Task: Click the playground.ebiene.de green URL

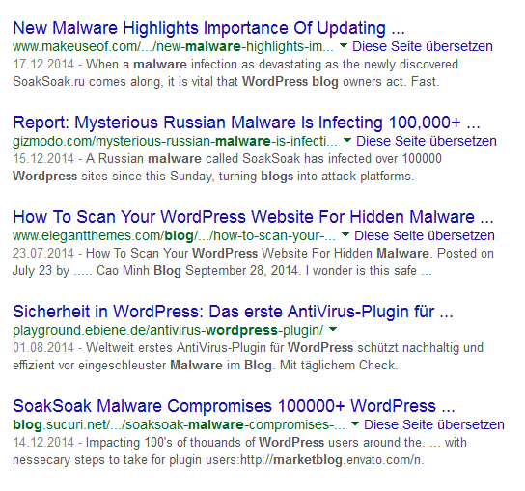Action: (168, 330)
